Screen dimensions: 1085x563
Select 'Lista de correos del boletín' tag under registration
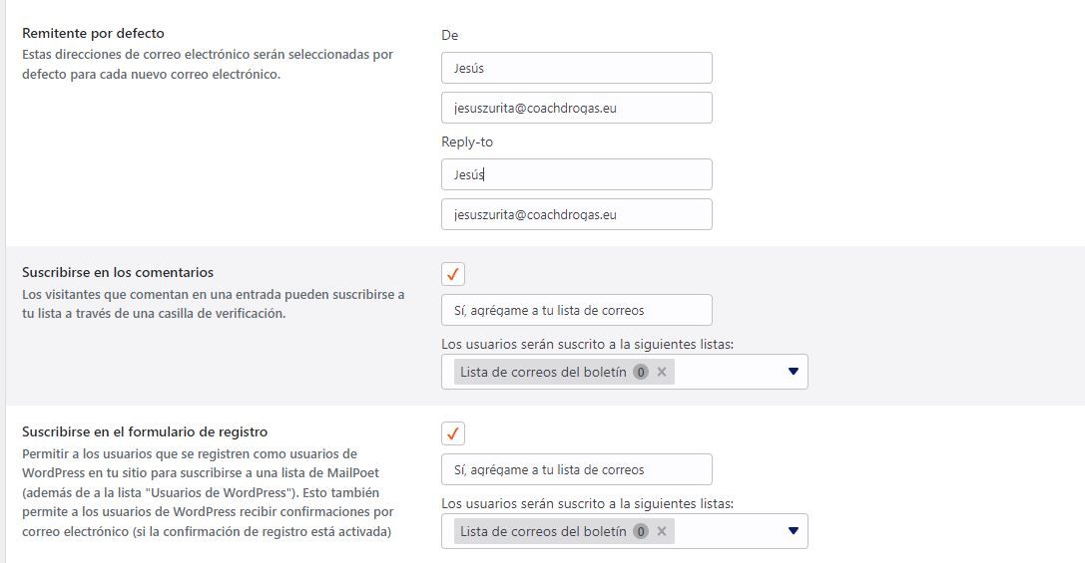tap(543, 531)
